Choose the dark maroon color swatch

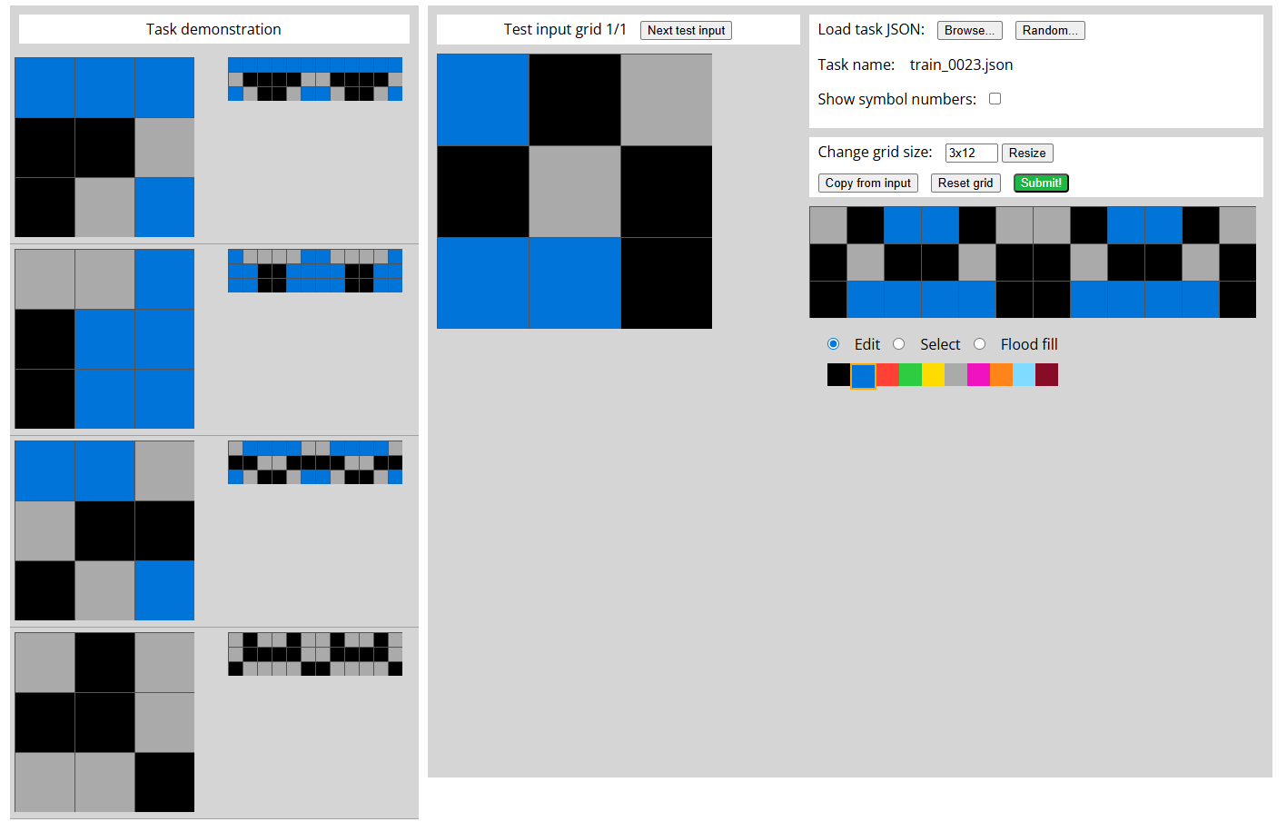click(1046, 375)
